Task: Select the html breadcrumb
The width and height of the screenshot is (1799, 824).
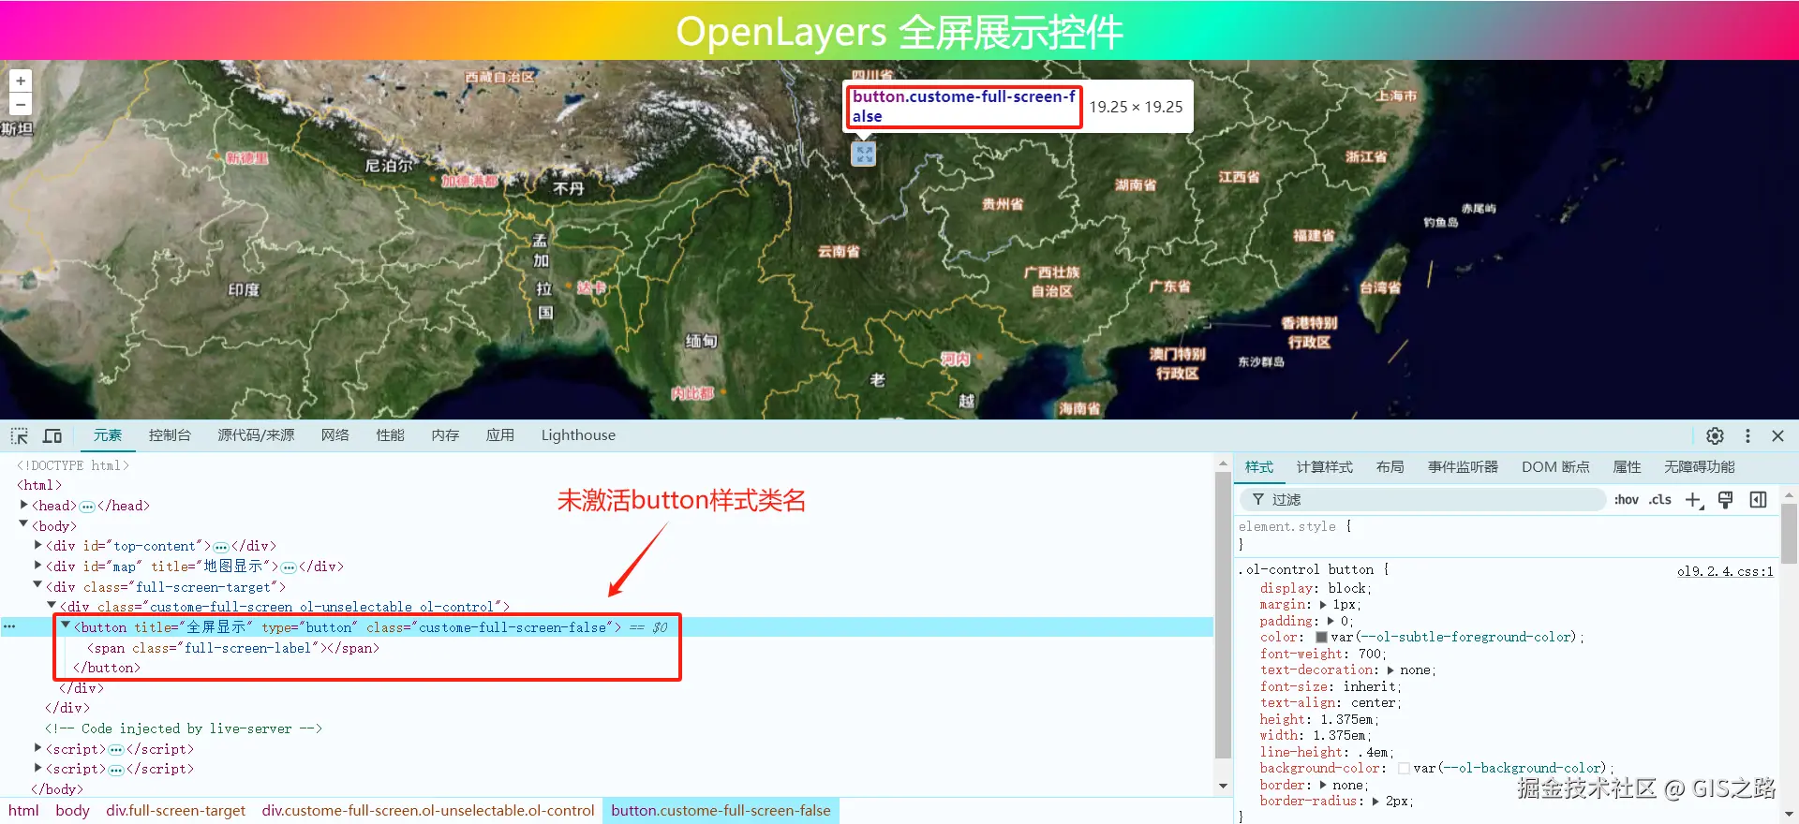Action: click(x=23, y=811)
